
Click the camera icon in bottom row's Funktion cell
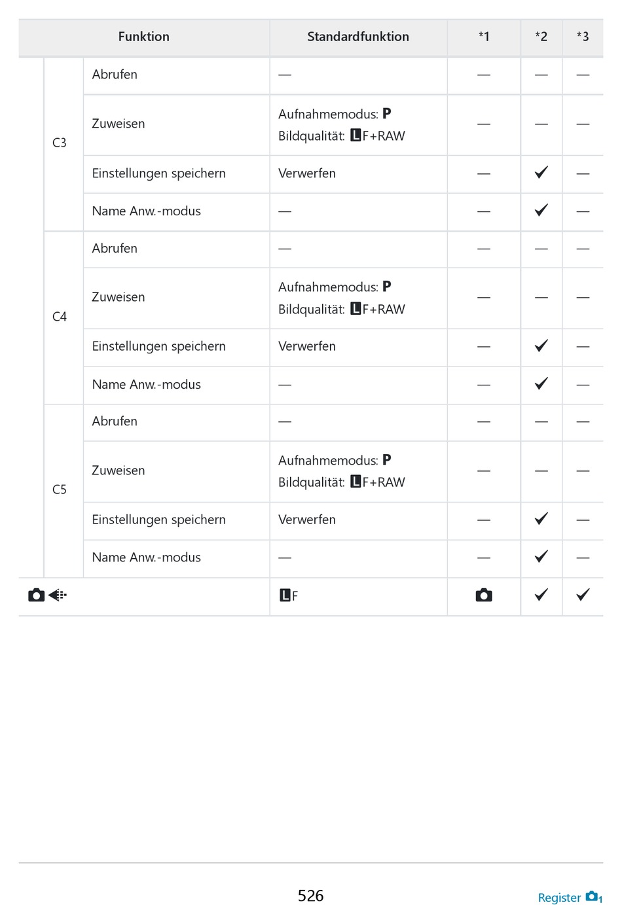(x=37, y=595)
